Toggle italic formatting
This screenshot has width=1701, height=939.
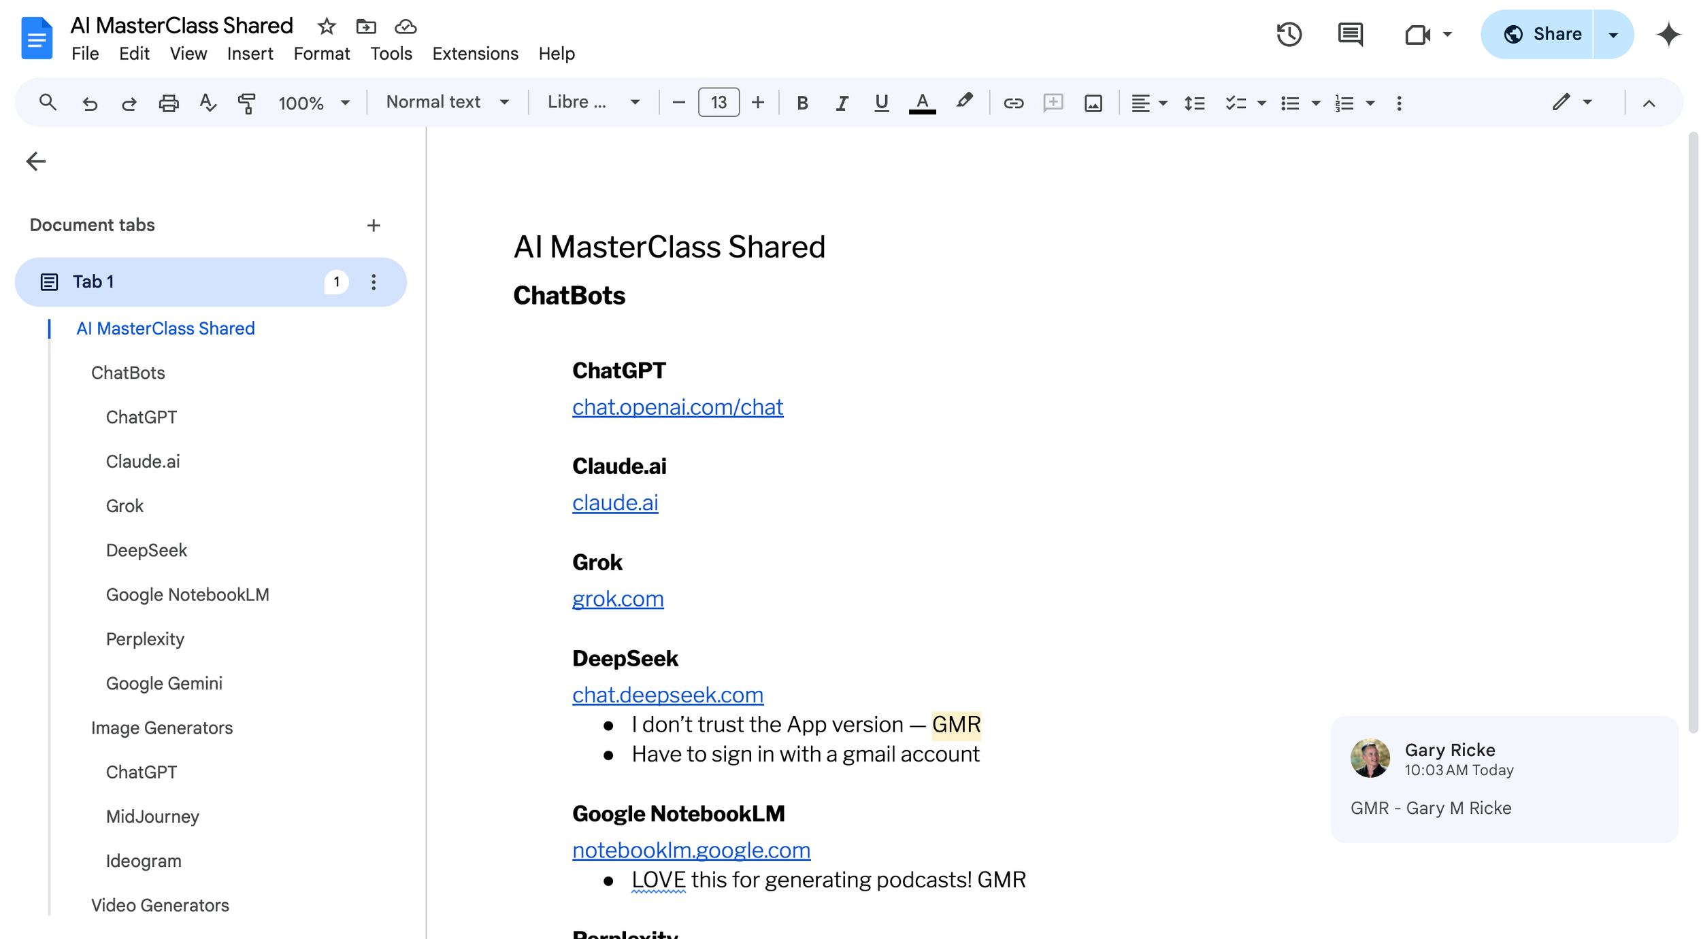[x=842, y=103]
